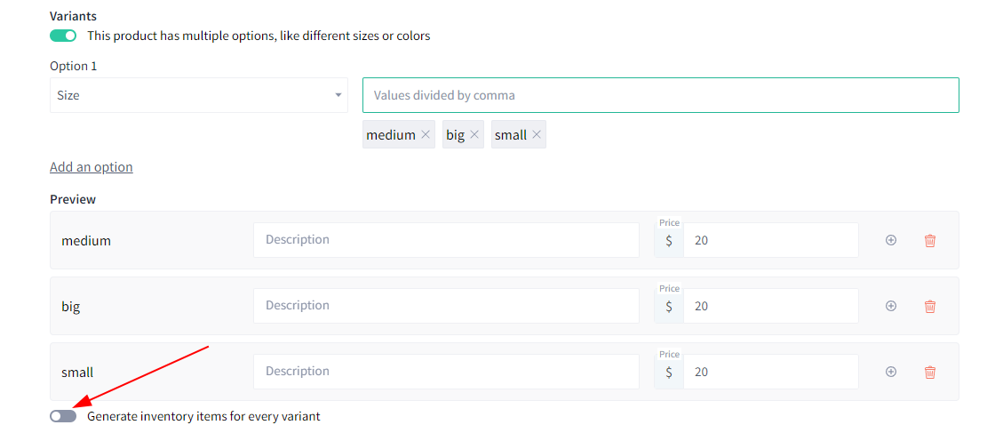Delete the small variant with trash icon

[930, 372]
